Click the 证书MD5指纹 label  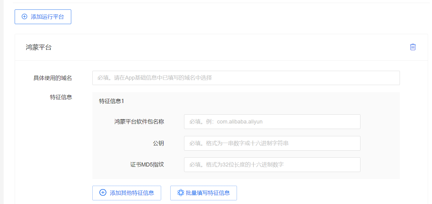147,165
